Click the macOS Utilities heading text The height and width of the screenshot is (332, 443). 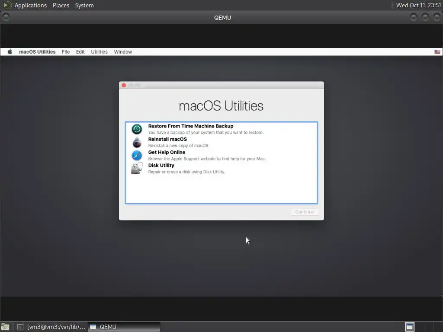pyautogui.click(x=221, y=106)
